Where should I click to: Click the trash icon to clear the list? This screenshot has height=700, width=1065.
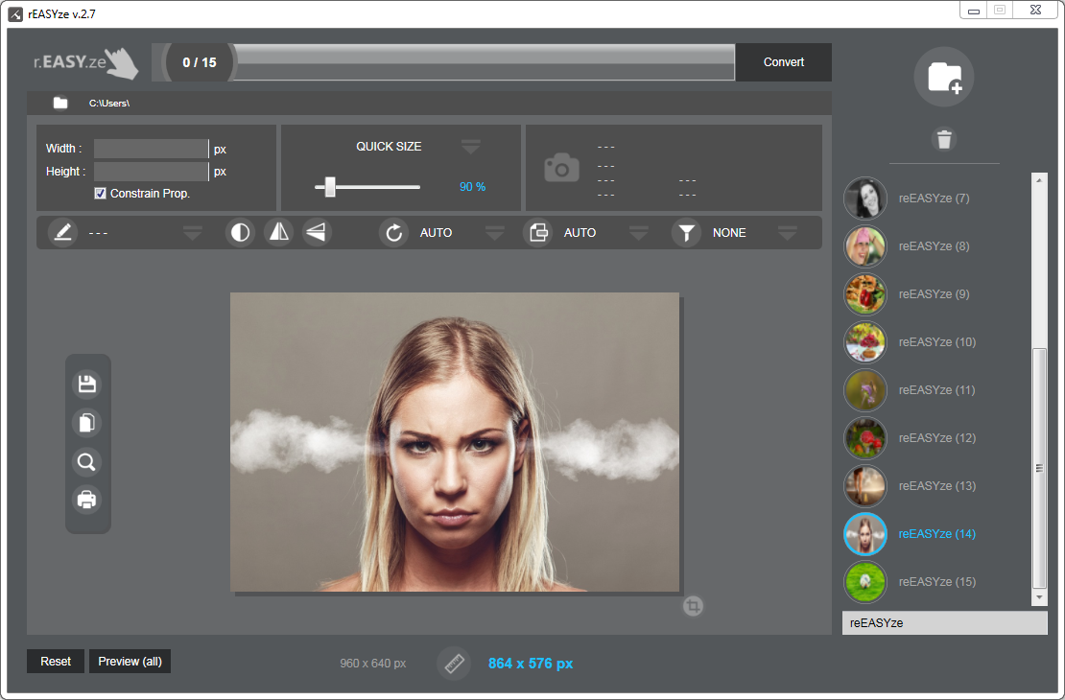(x=944, y=139)
